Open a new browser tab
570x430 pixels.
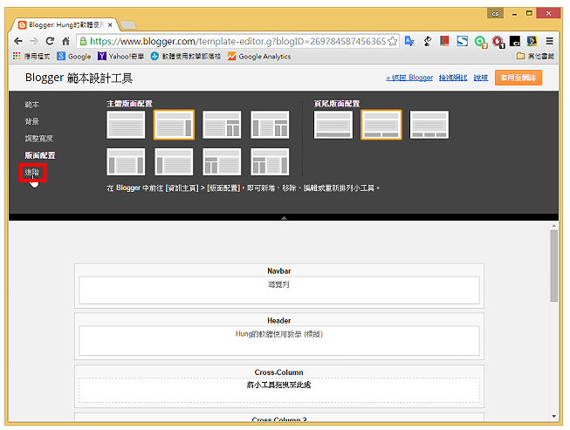point(128,25)
